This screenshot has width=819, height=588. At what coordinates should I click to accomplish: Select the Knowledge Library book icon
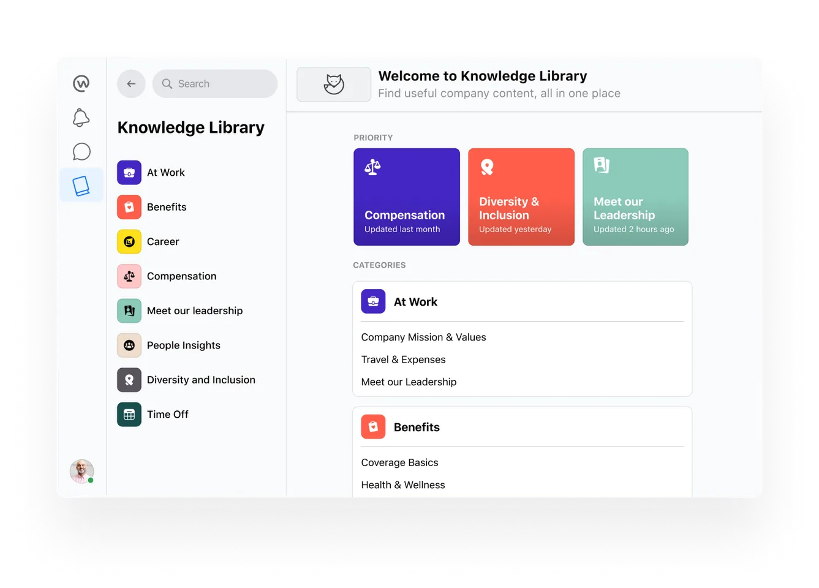tap(81, 186)
